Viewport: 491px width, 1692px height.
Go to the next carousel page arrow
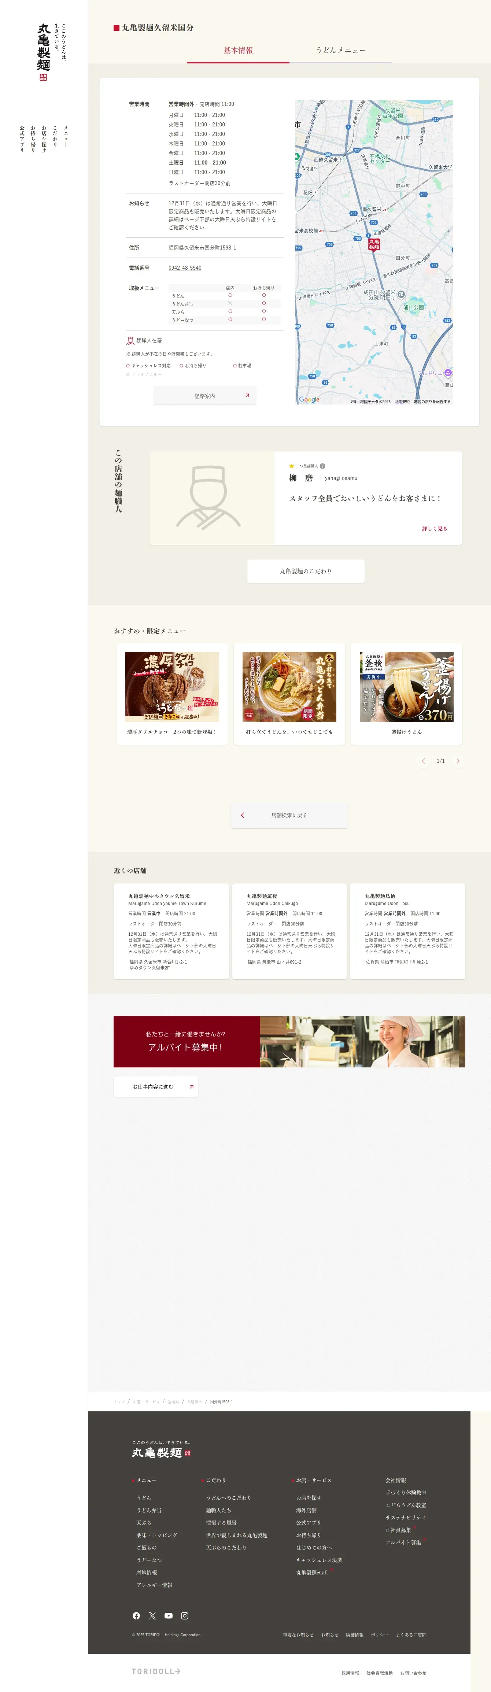point(458,761)
